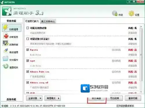Click the green butterfly app logo
This screenshot has width=145, height=108.
coord(7,11)
